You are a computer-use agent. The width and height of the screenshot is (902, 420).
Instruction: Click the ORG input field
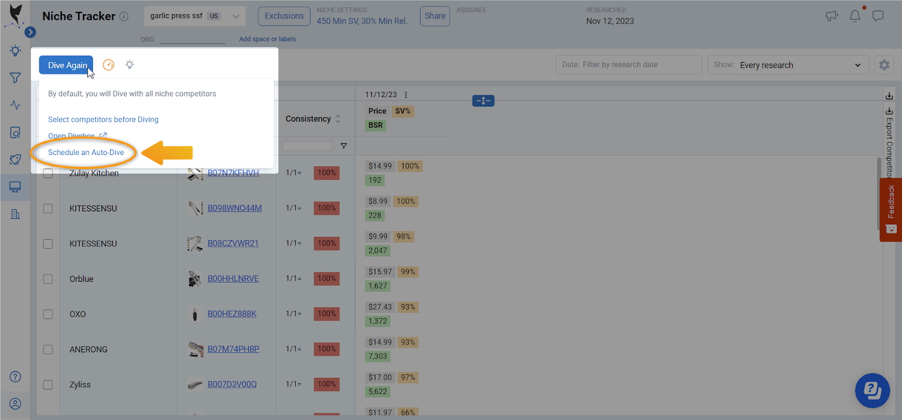(x=192, y=39)
